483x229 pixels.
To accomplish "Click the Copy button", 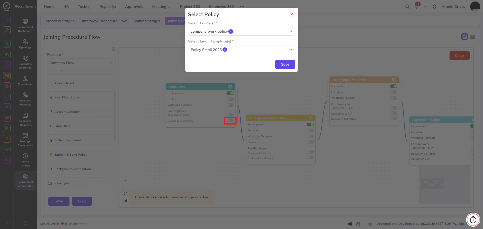I will pos(82,201).
